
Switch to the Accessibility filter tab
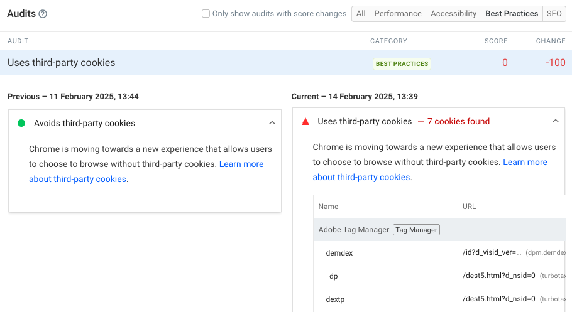coord(453,14)
